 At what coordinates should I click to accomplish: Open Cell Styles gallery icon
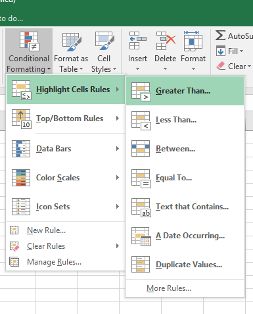(x=104, y=41)
